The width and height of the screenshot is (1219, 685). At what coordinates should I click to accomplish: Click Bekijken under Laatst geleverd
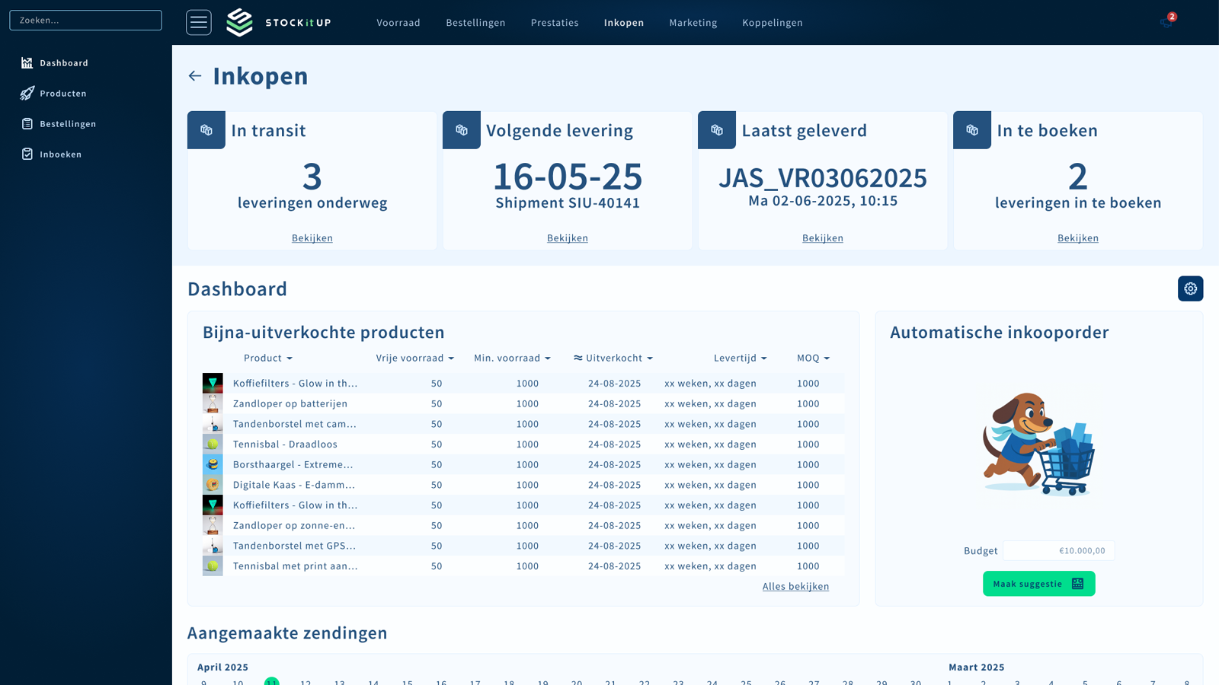coord(823,238)
